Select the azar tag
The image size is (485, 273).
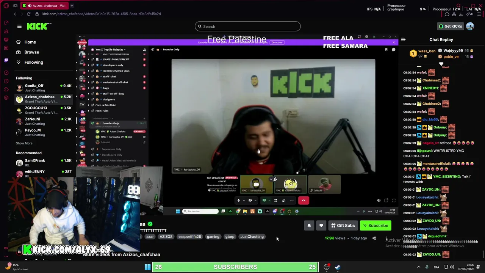click(x=150, y=237)
